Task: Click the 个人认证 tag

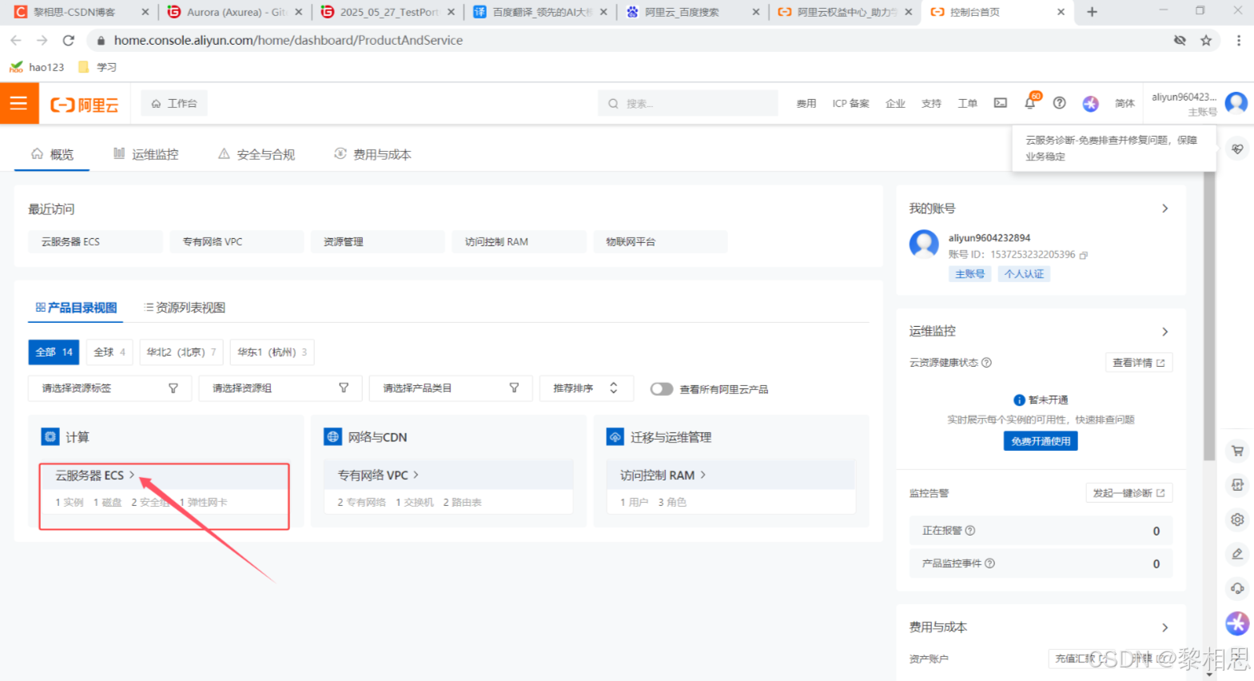Action: 1024,274
